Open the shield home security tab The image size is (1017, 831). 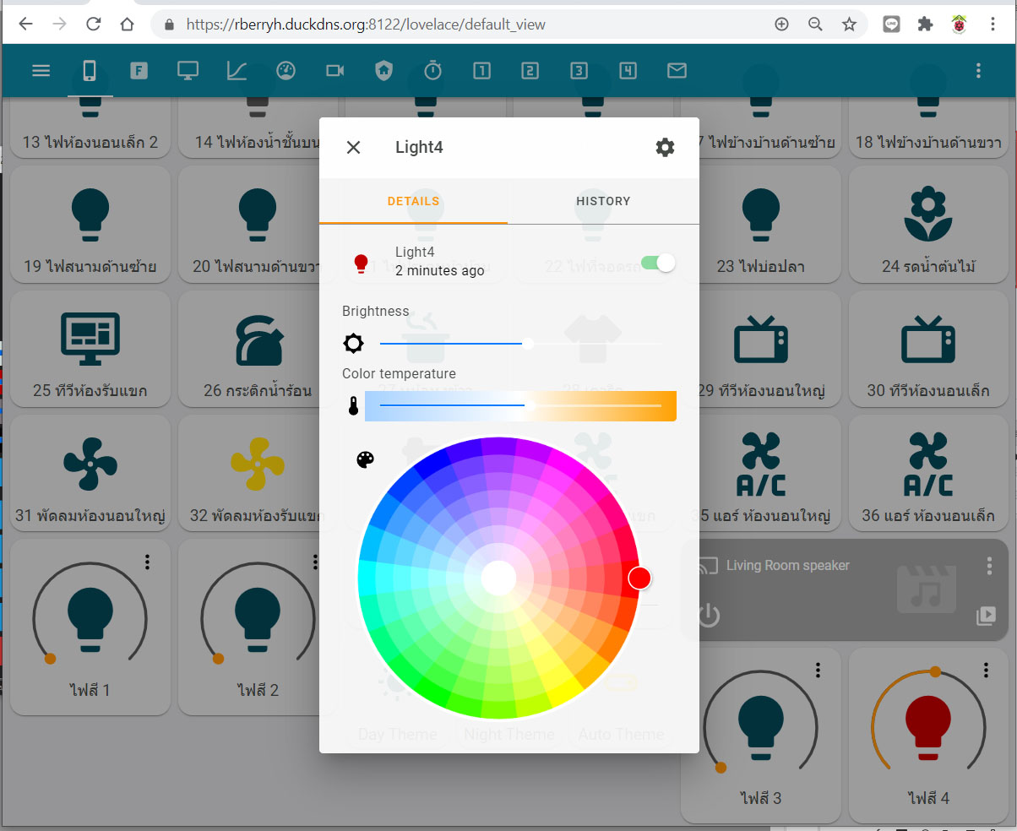pyautogui.click(x=383, y=71)
